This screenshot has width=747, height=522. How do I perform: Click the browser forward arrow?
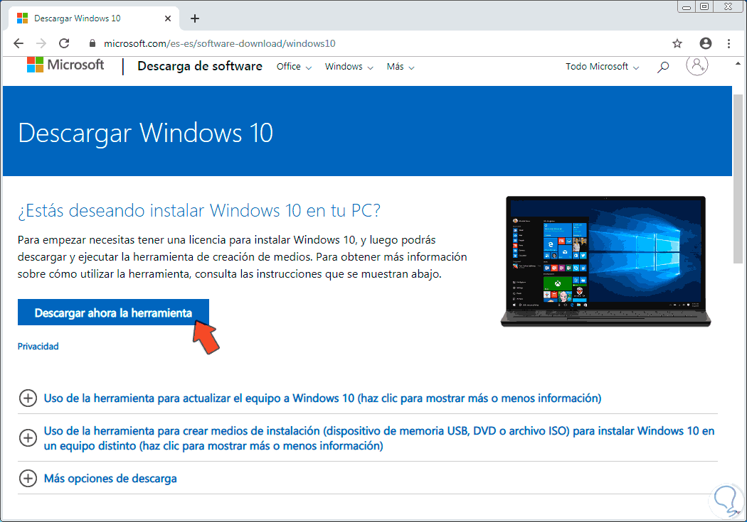[41, 44]
